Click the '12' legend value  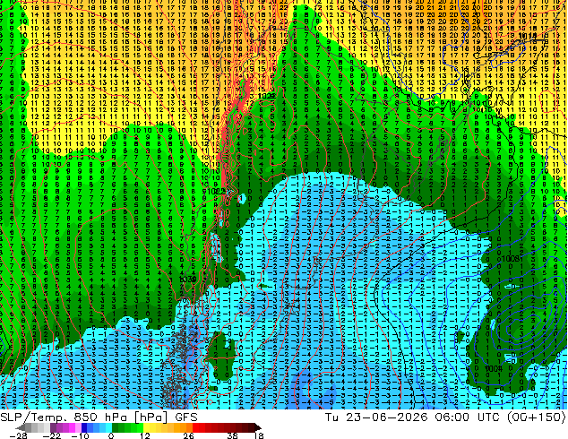(145, 435)
